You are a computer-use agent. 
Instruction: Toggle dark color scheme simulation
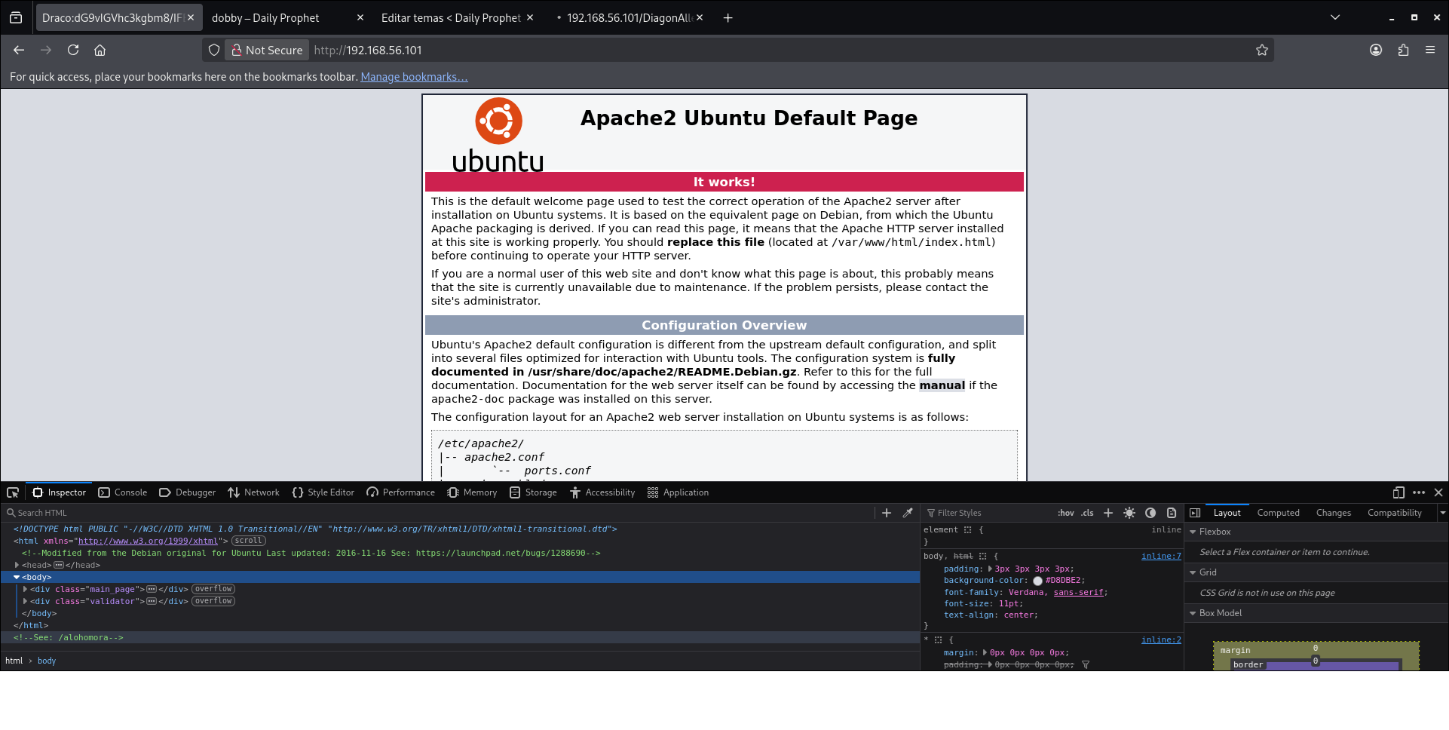point(1150,513)
